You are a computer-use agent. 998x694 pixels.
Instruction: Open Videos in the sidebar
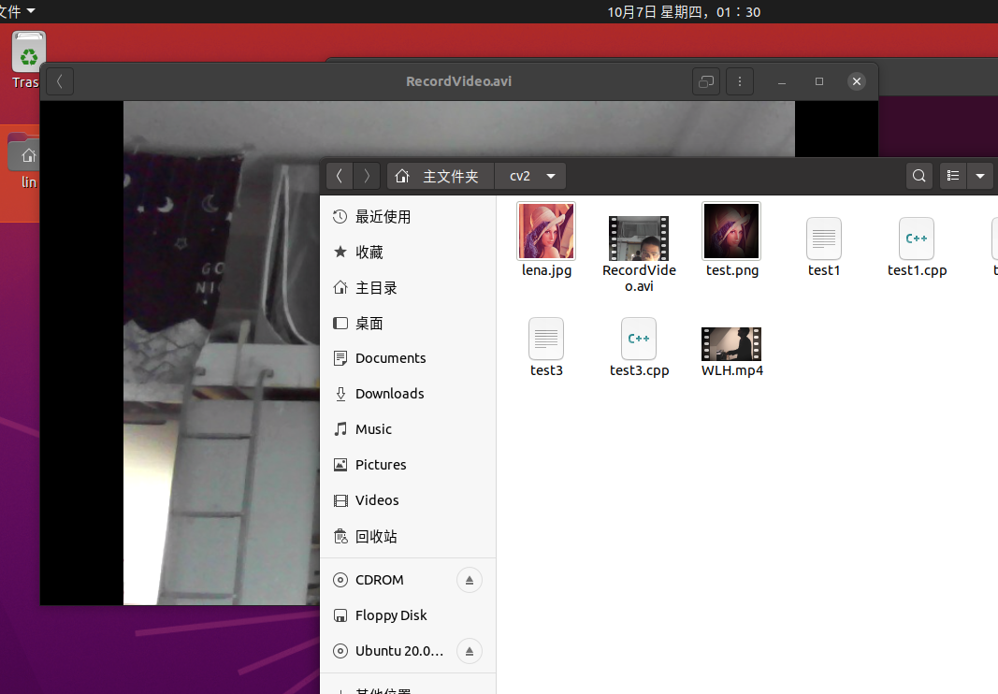point(408,500)
